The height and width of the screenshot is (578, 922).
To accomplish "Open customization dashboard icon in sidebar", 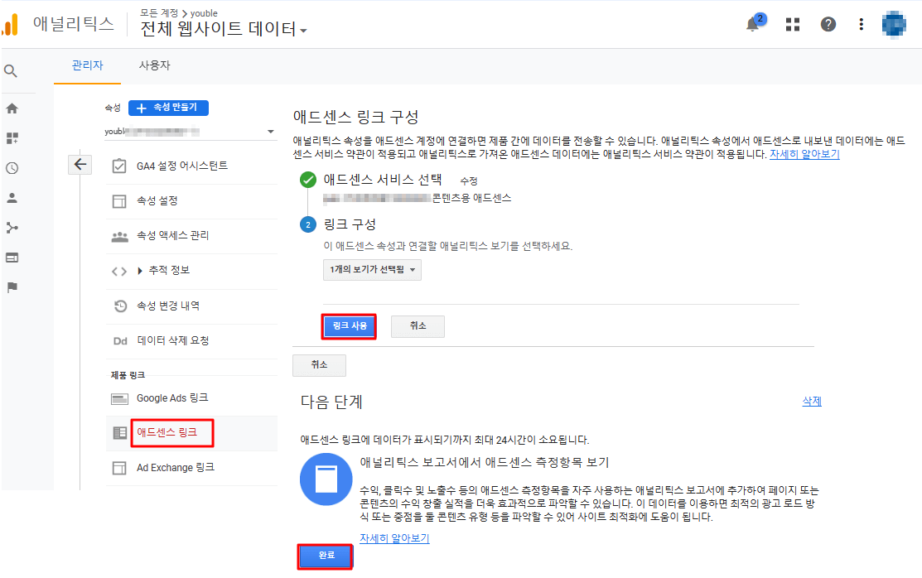I will 12,138.
